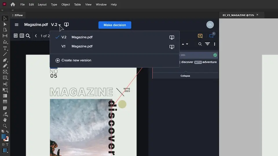The image size is (278, 156).
Task: Click the add comment icon
Action: point(200,36)
